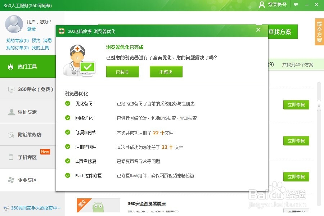Click the user avatar picture
The width and height of the screenshot is (324, 216).
pos(14,24)
